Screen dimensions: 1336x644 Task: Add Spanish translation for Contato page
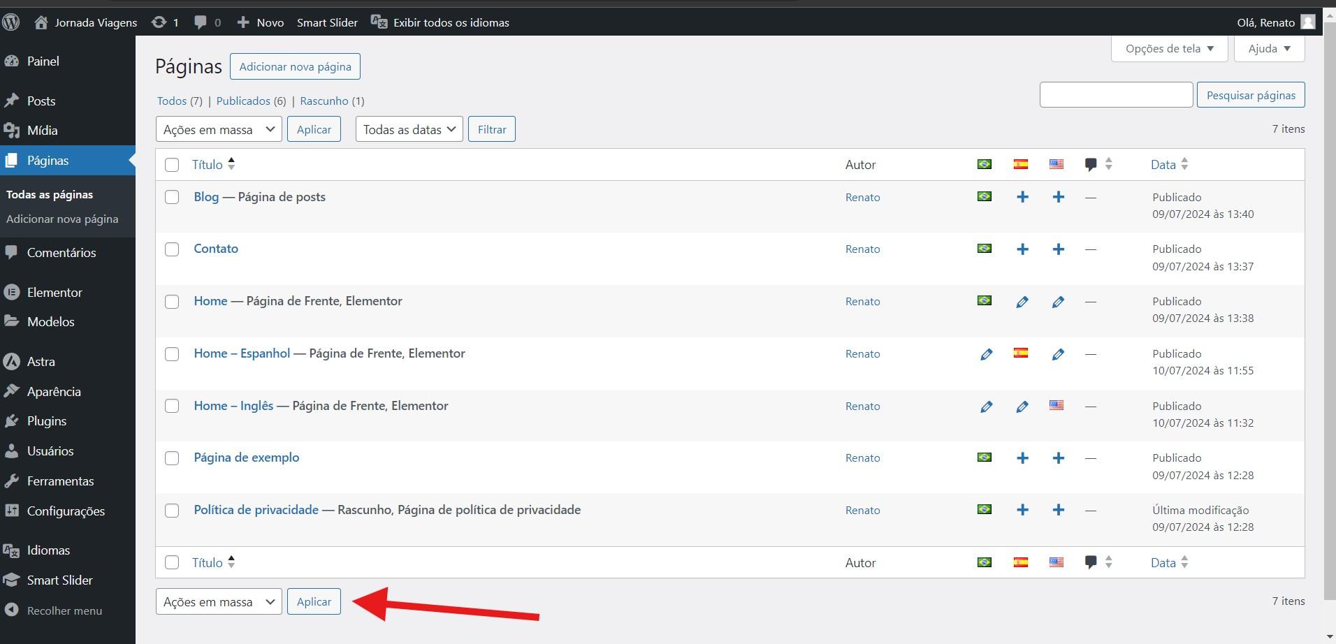[x=1022, y=249]
